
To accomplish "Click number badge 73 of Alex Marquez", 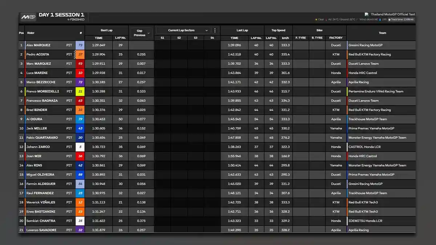I will [80, 45].
